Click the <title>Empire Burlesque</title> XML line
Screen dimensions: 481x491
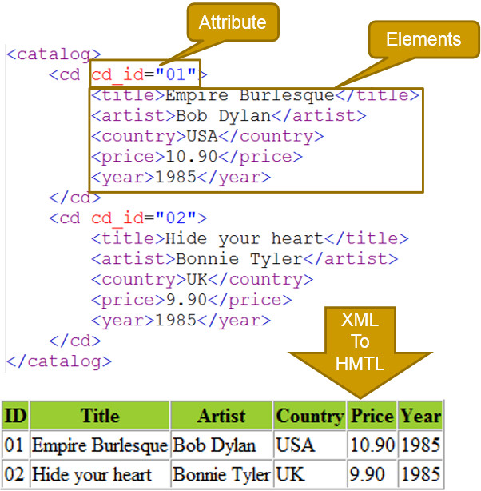coord(256,95)
